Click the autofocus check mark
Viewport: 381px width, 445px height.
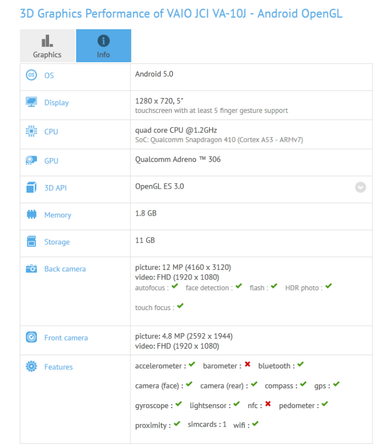point(175,286)
